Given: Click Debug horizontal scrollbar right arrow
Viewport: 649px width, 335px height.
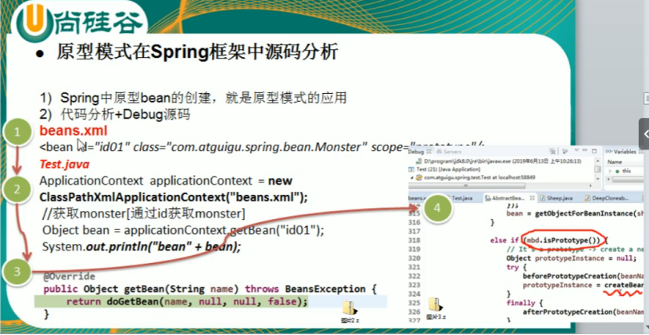Looking at the screenshot, I should [x=590, y=186].
